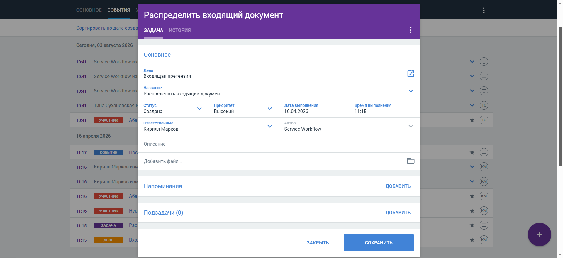Switch to the ИСТОРИЯ tab
Image resolution: width=563 pixels, height=258 pixels.
[180, 30]
